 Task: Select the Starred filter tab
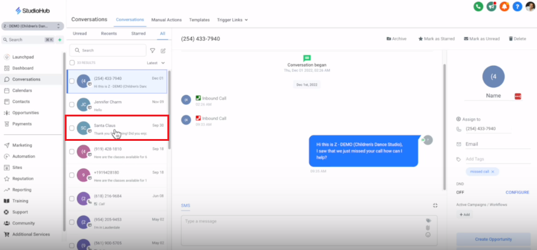point(138,34)
